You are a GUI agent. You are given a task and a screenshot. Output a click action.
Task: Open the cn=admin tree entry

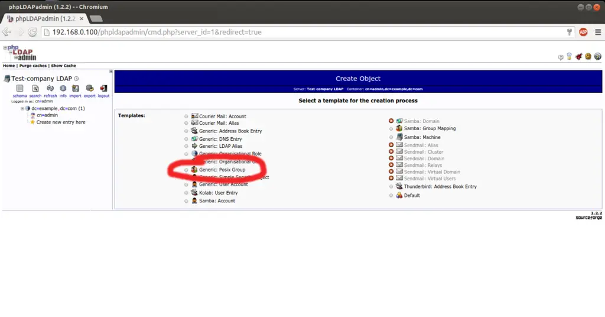(47, 115)
